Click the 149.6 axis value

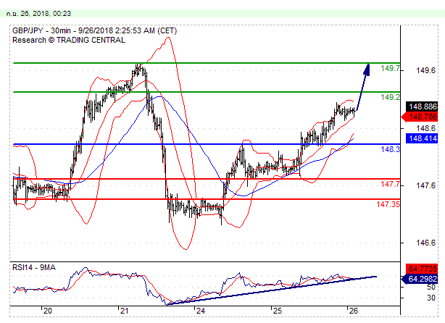[425, 70]
